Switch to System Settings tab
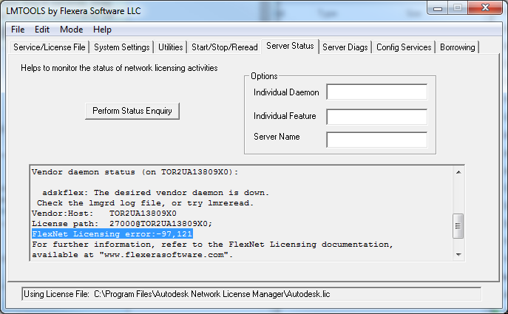This screenshot has width=508, height=314. pos(122,47)
